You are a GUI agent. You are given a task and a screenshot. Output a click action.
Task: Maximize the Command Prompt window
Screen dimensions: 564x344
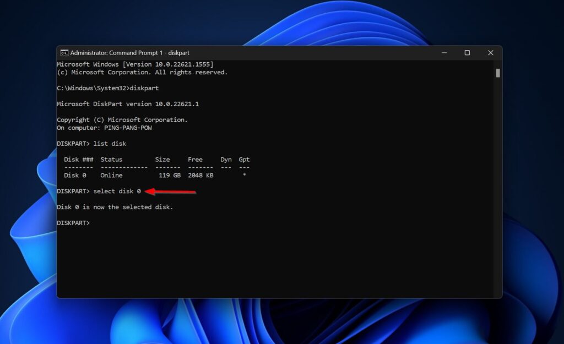[468, 52]
